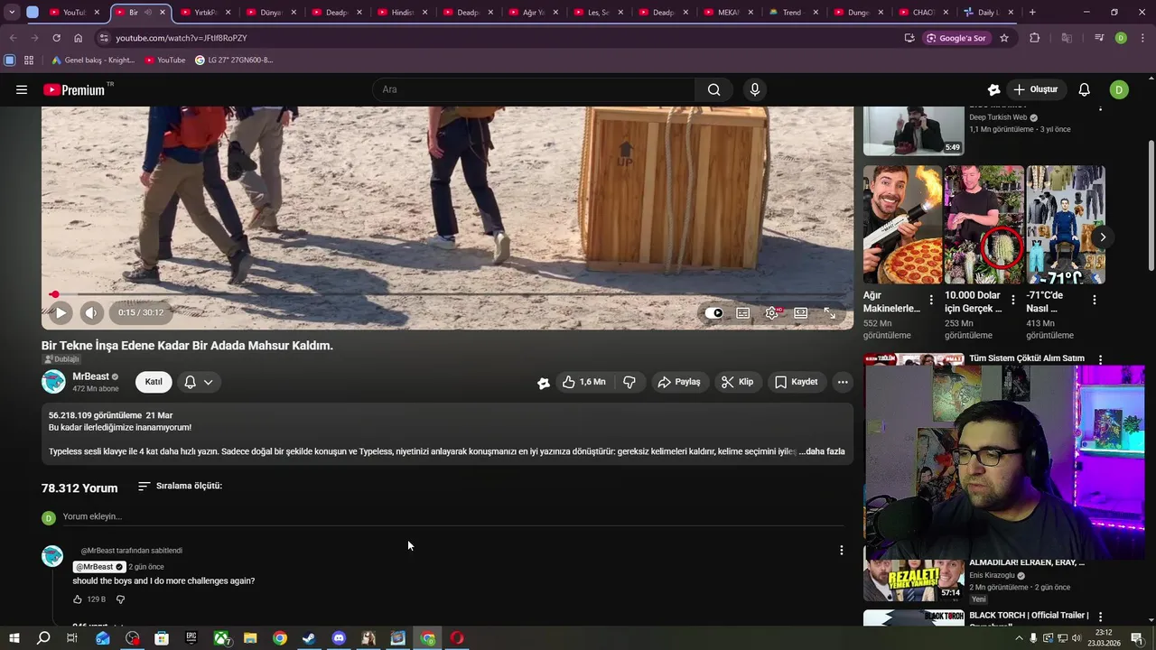
Task: Switch to the Daily browser tab
Action: [x=988, y=13]
